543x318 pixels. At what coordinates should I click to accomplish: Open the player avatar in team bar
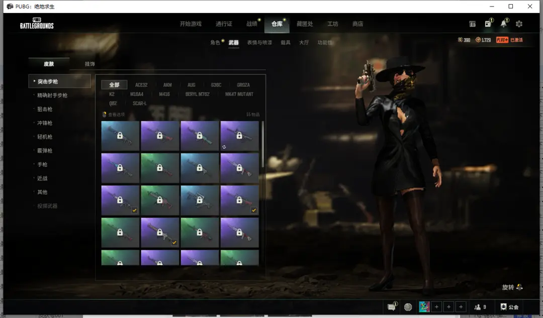424,307
